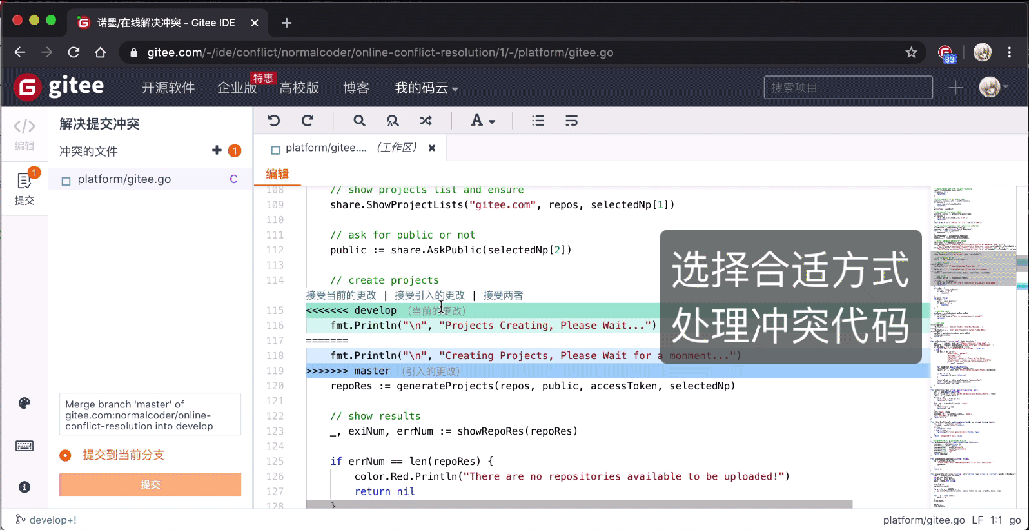Open the user avatar menu in Gitee header

point(994,87)
